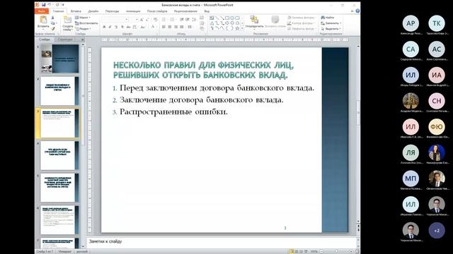Toggle Strikethrough formatting

click(128, 27)
